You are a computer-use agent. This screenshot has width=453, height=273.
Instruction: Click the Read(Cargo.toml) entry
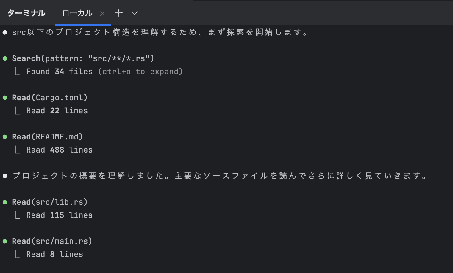point(50,98)
